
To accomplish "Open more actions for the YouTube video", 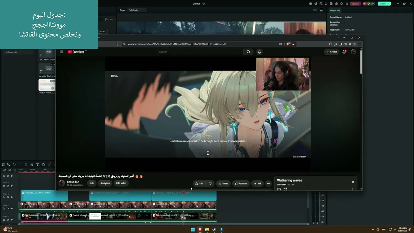I will pos(268,183).
